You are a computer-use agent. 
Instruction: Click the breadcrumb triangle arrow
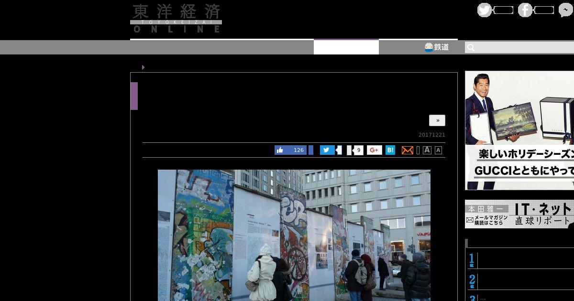click(143, 67)
